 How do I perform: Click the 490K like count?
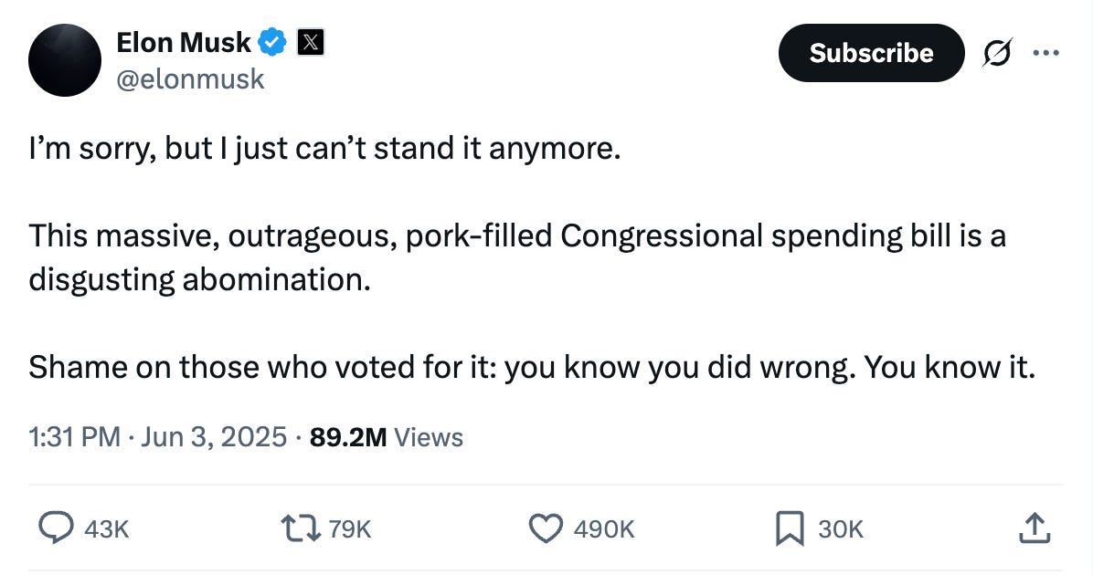click(604, 528)
